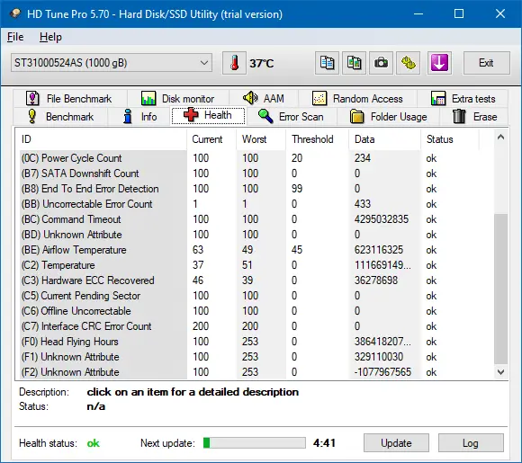
Task: Click the data value 623116325
Action: (x=379, y=250)
